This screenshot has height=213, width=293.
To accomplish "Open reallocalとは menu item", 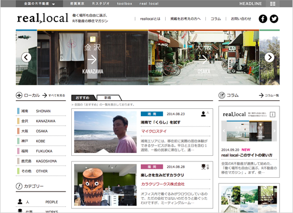I will coord(150,19).
